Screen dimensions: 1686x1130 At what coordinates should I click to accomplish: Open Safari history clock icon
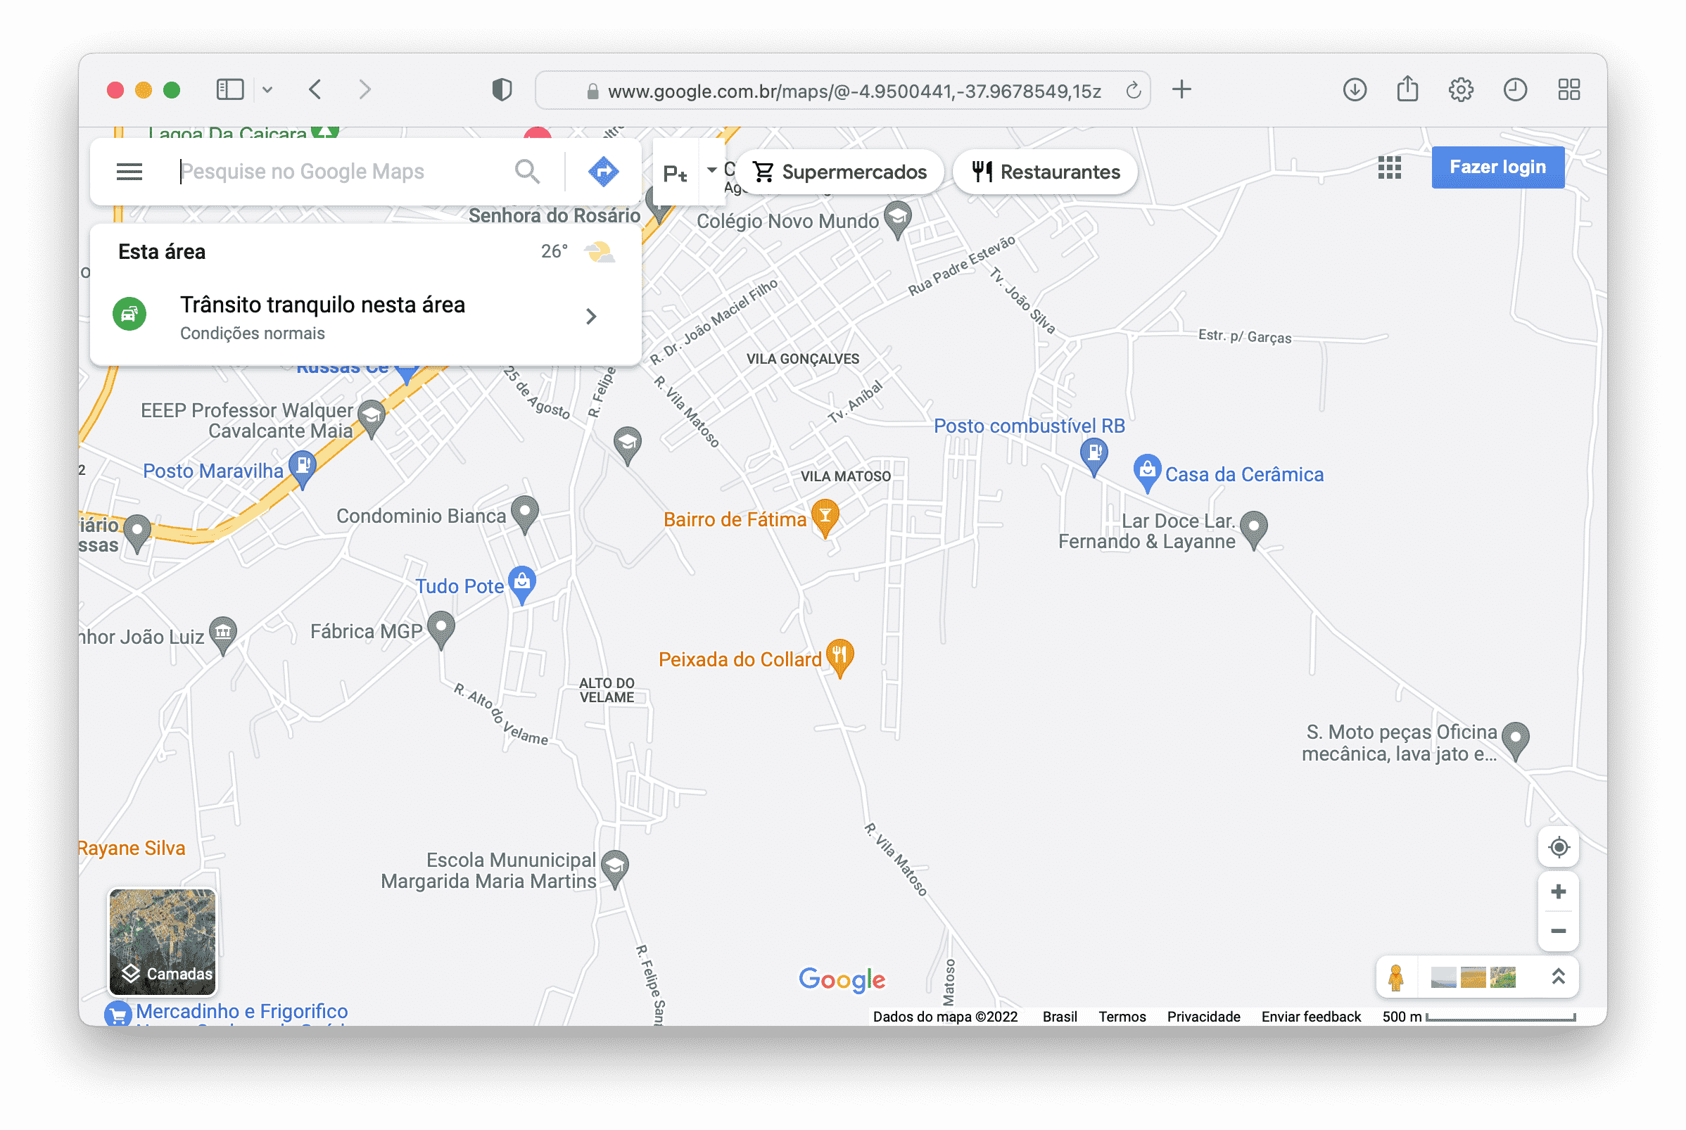(x=1514, y=89)
